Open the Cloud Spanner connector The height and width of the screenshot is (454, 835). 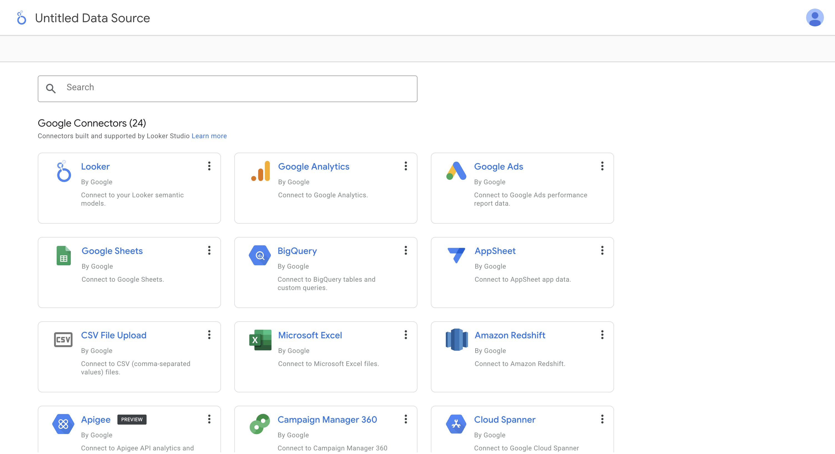tap(504, 419)
